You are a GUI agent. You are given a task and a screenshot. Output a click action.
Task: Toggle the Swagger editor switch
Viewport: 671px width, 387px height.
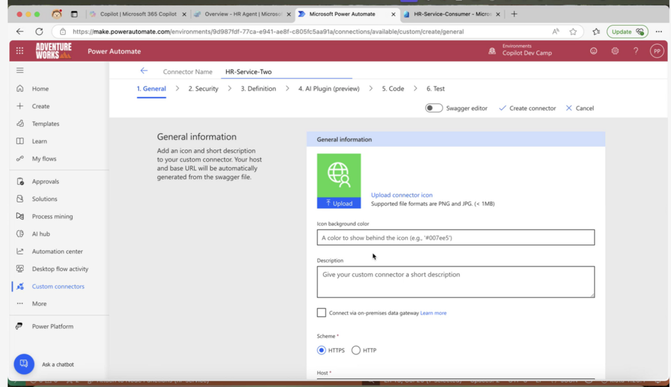434,108
